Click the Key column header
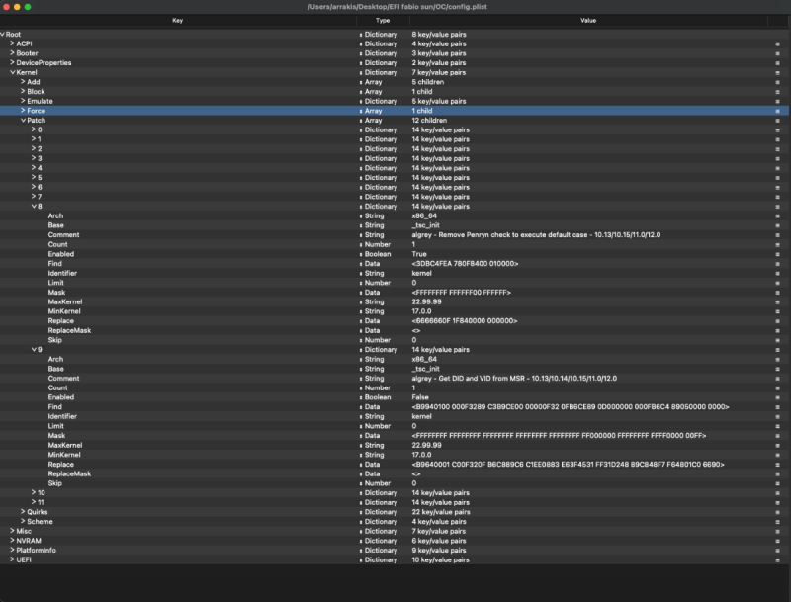This screenshot has height=602, width=791. pos(178,20)
